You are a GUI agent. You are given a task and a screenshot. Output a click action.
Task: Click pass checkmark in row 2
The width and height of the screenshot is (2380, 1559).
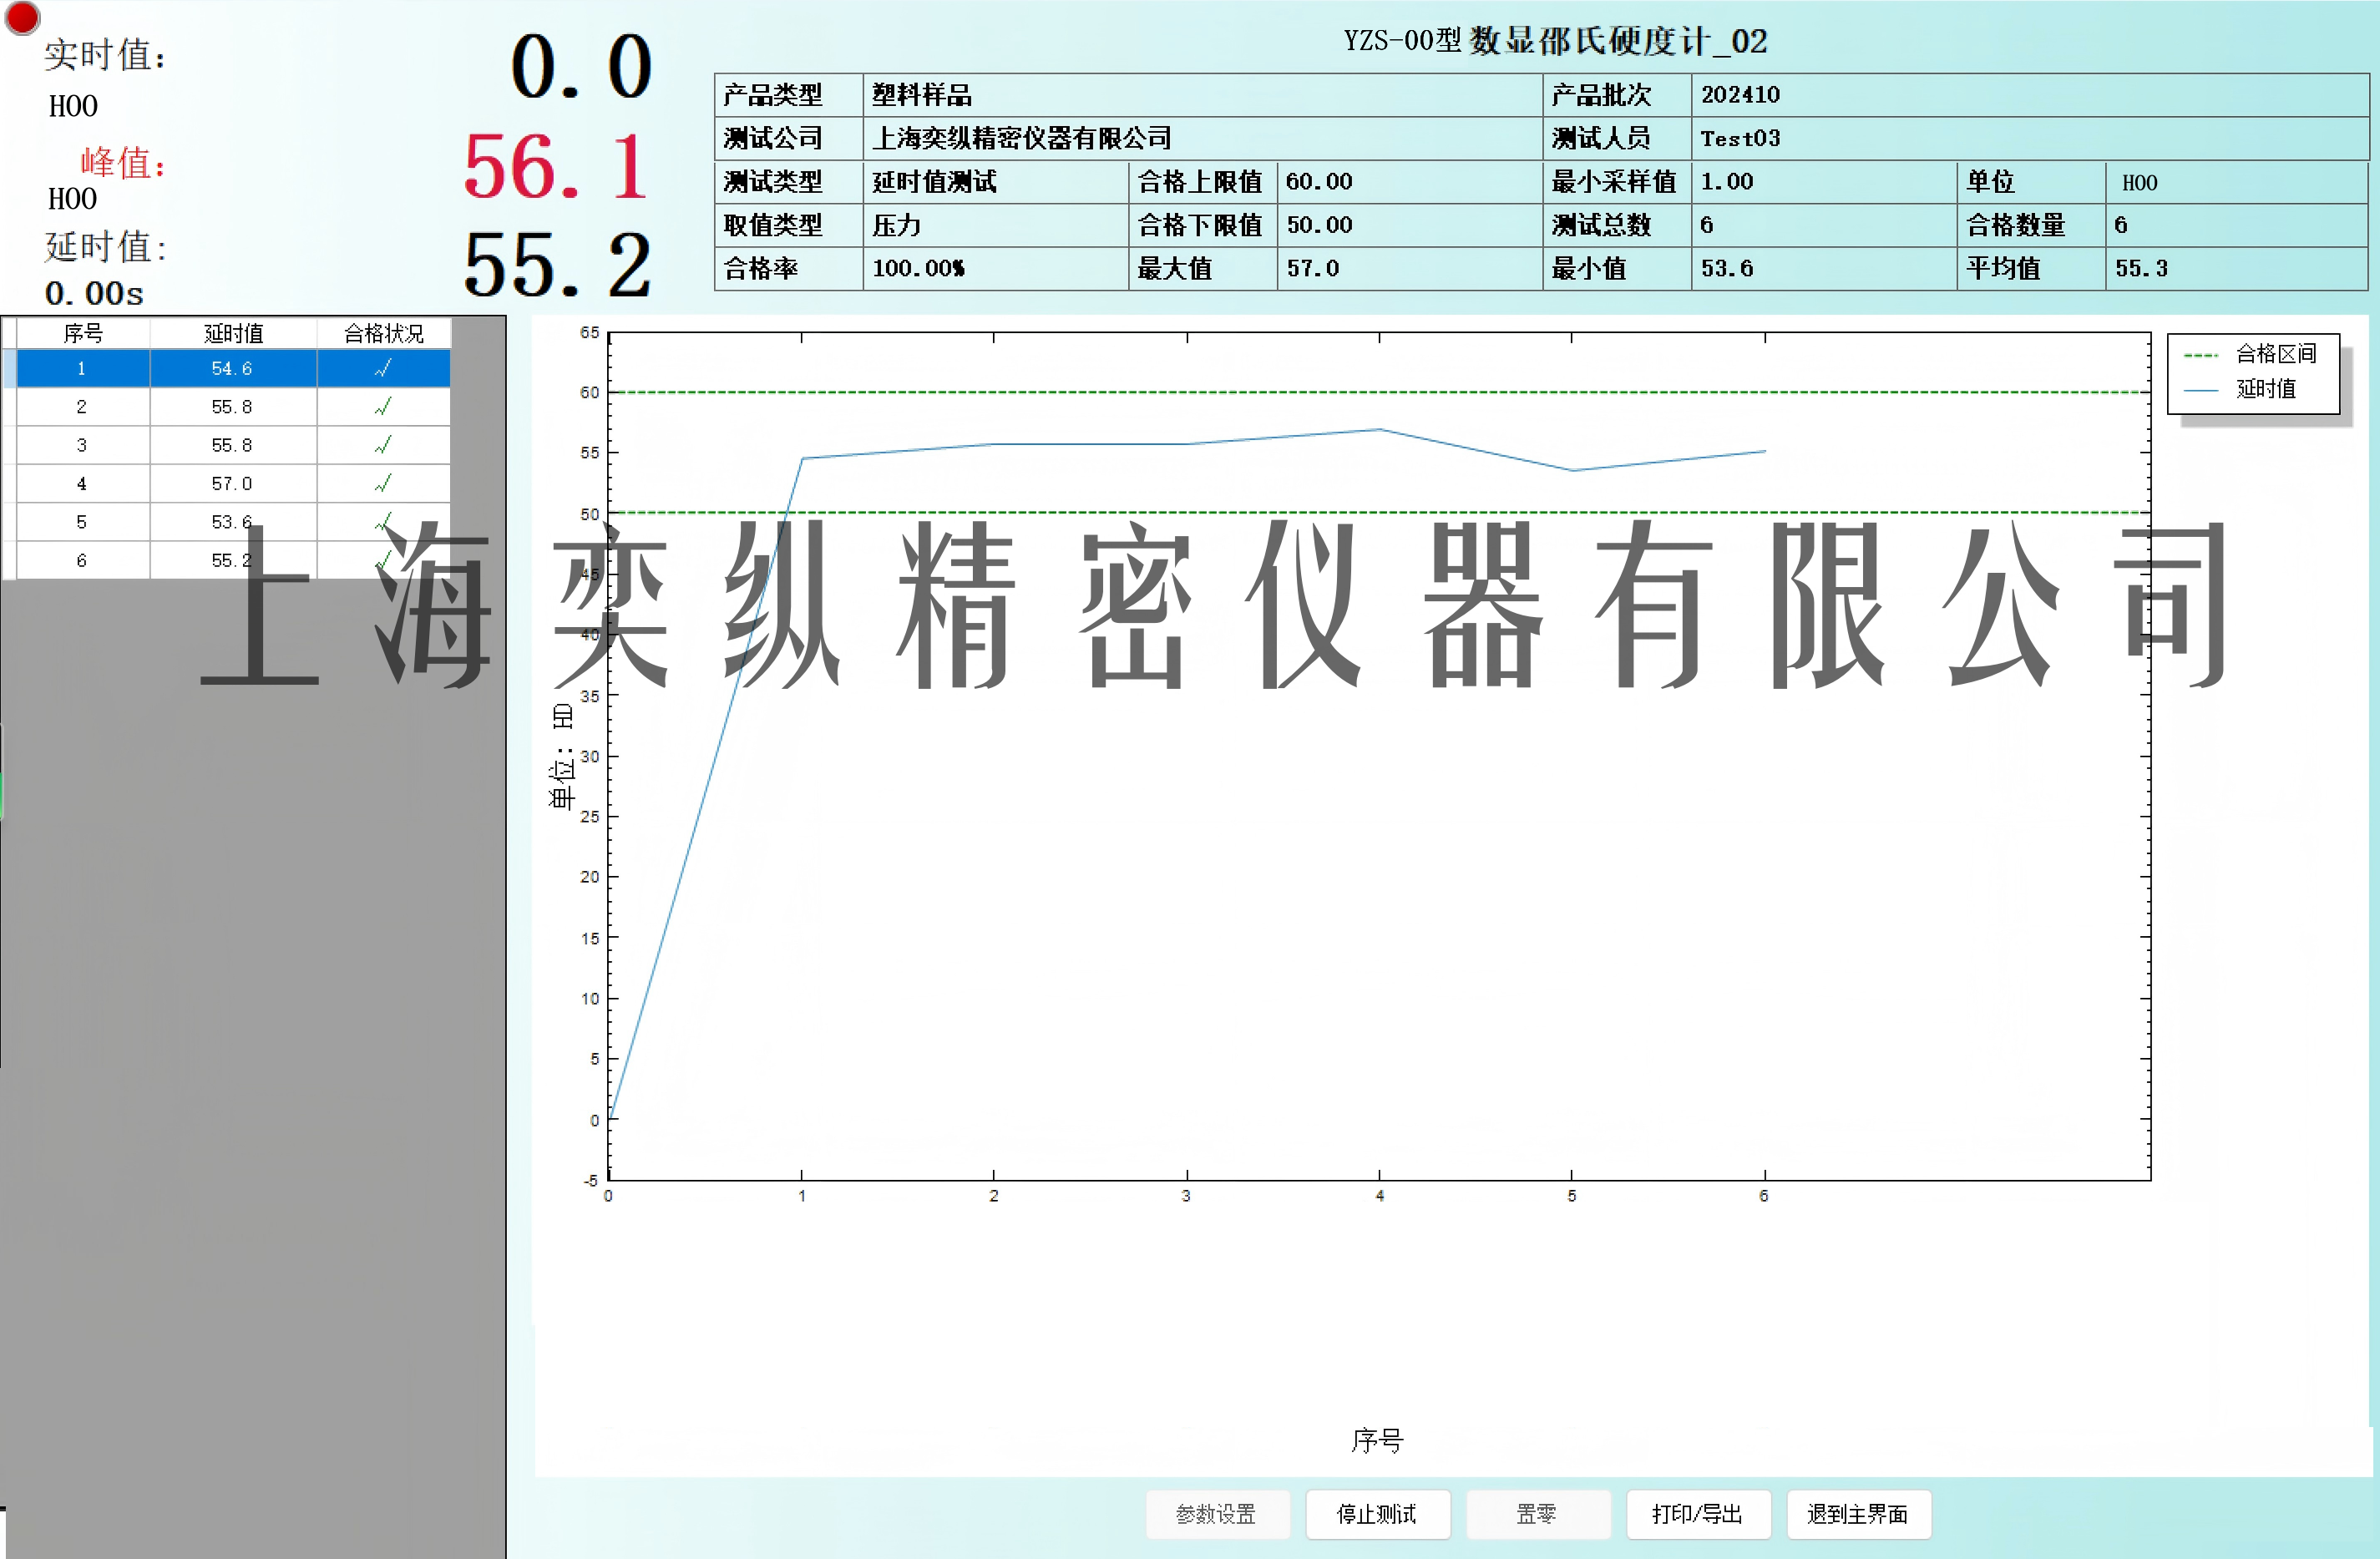pos(383,407)
